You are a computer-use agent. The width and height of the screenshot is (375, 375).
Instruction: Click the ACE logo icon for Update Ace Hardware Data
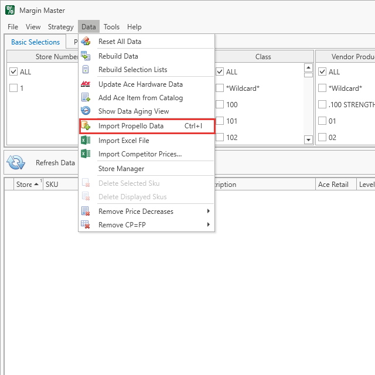pyautogui.click(x=86, y=84)
